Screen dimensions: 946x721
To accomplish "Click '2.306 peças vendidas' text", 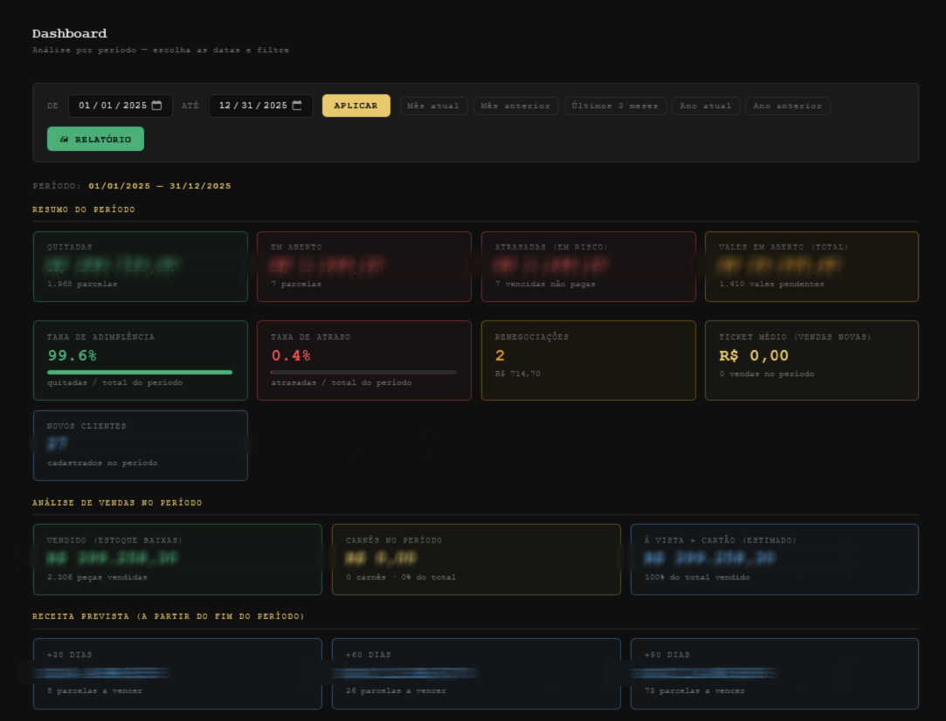I will [x=97, y=578].
